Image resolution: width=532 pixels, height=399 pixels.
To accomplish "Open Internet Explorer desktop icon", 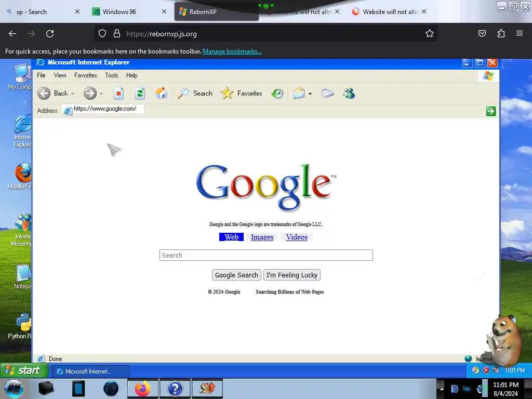I will point(22,131).
